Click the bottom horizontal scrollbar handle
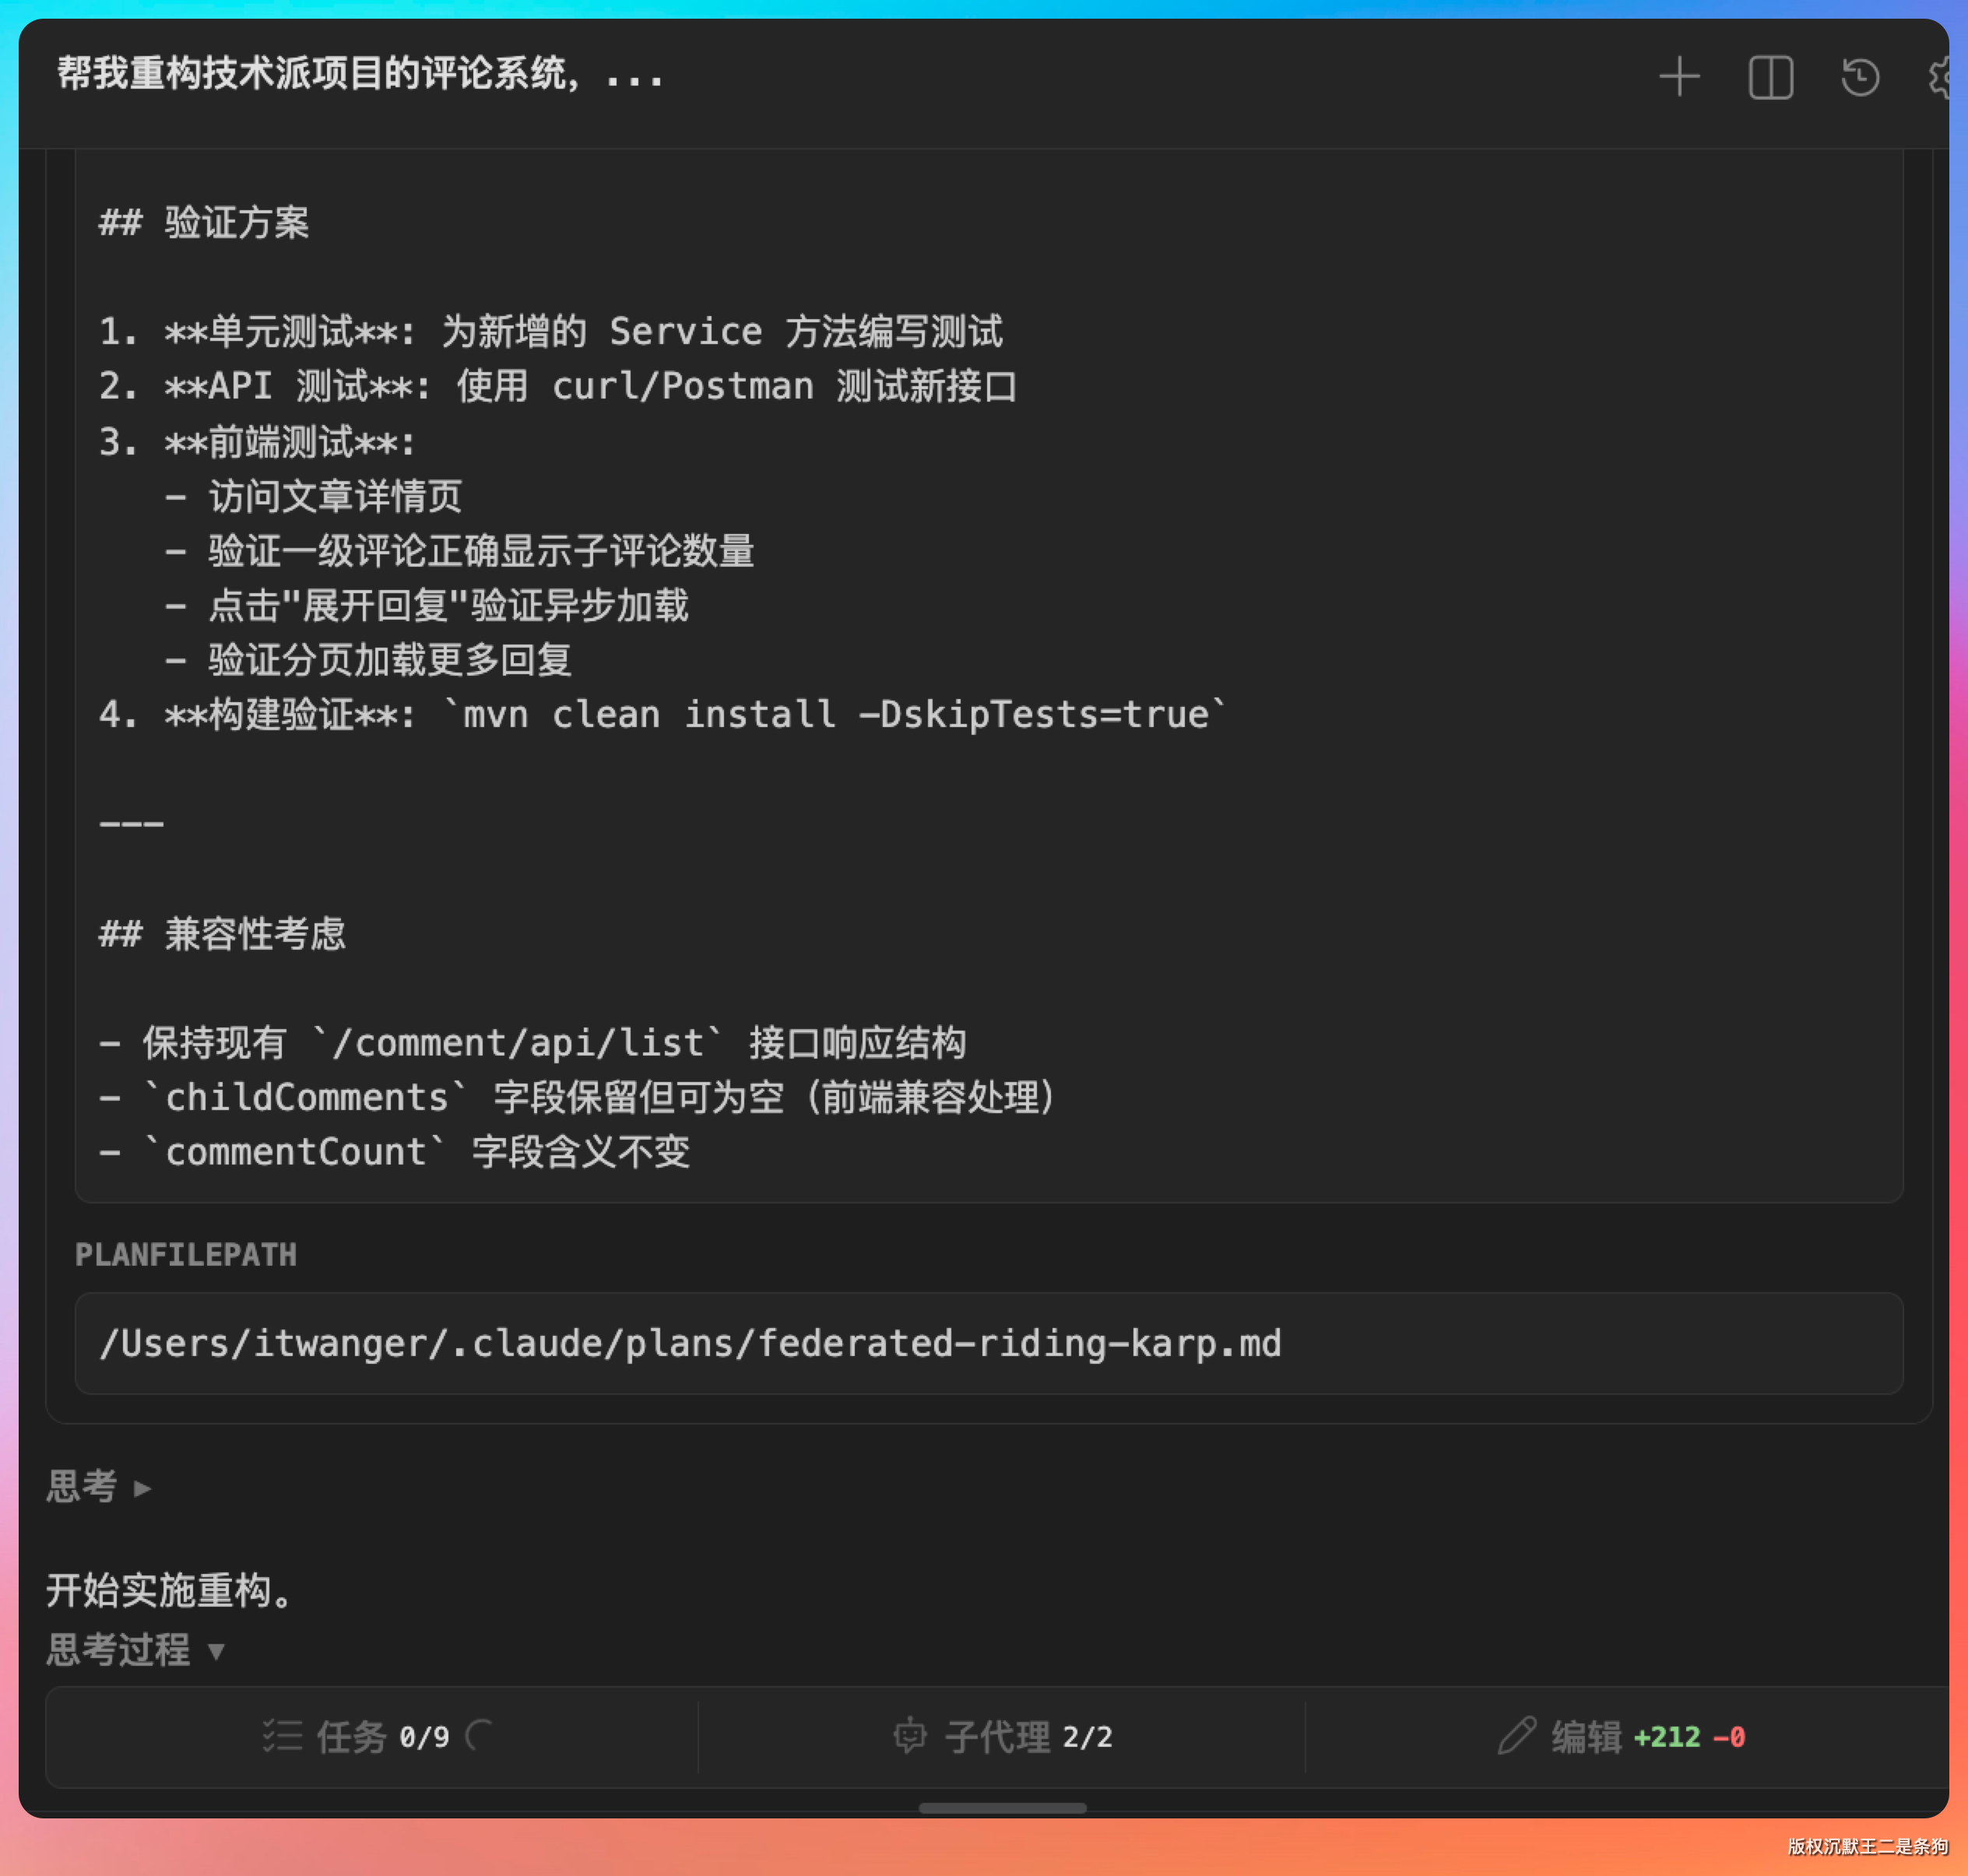This screenshot has width=1968, height=1876. click(1002, 1808)
